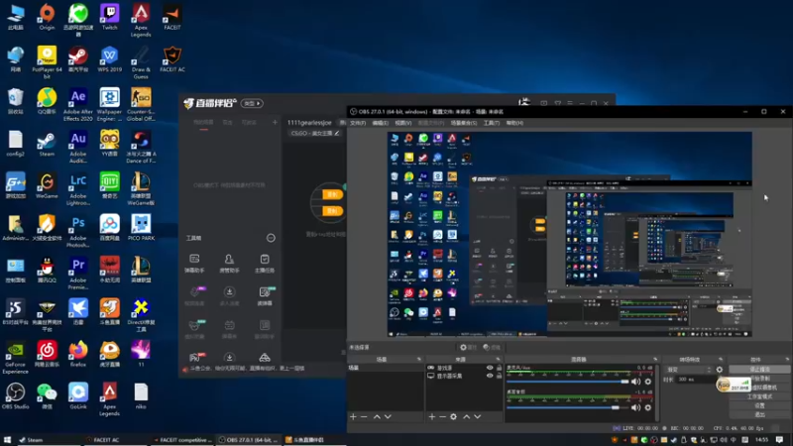Viewport: 793px width, 446px height.
Task: Mute the Microphone/Aux channel
Action: point(635,382)
